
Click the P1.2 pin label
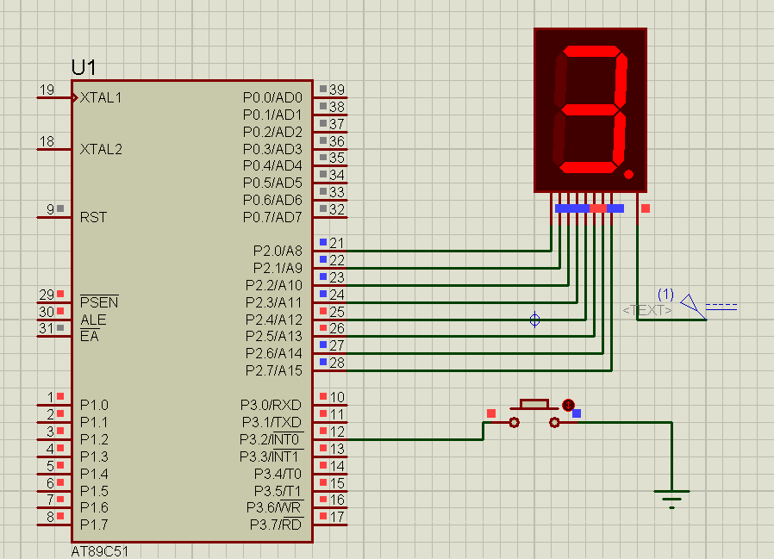tap(94, 439)
